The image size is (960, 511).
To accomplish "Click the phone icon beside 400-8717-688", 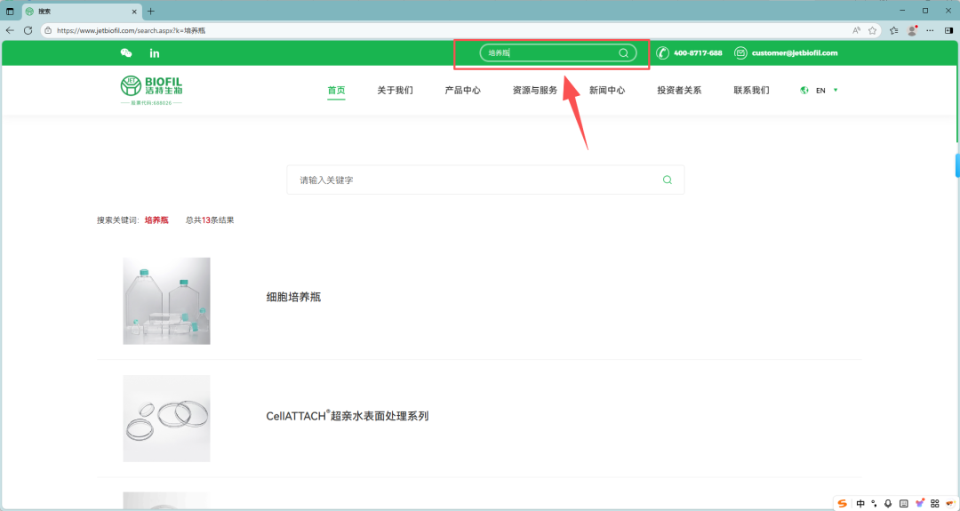I will click(662, 53).
